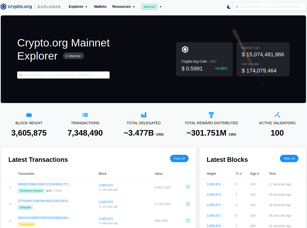This screenshot has height=228, width=307.
Task: Click the crypto.org logo
Action: 16,7
